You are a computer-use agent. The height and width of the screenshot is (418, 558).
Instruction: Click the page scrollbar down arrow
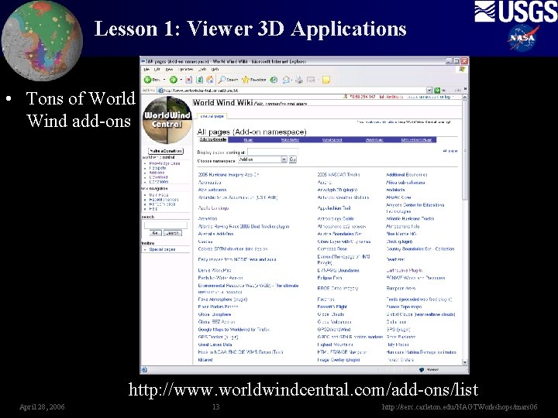click(x=464, y=361)
